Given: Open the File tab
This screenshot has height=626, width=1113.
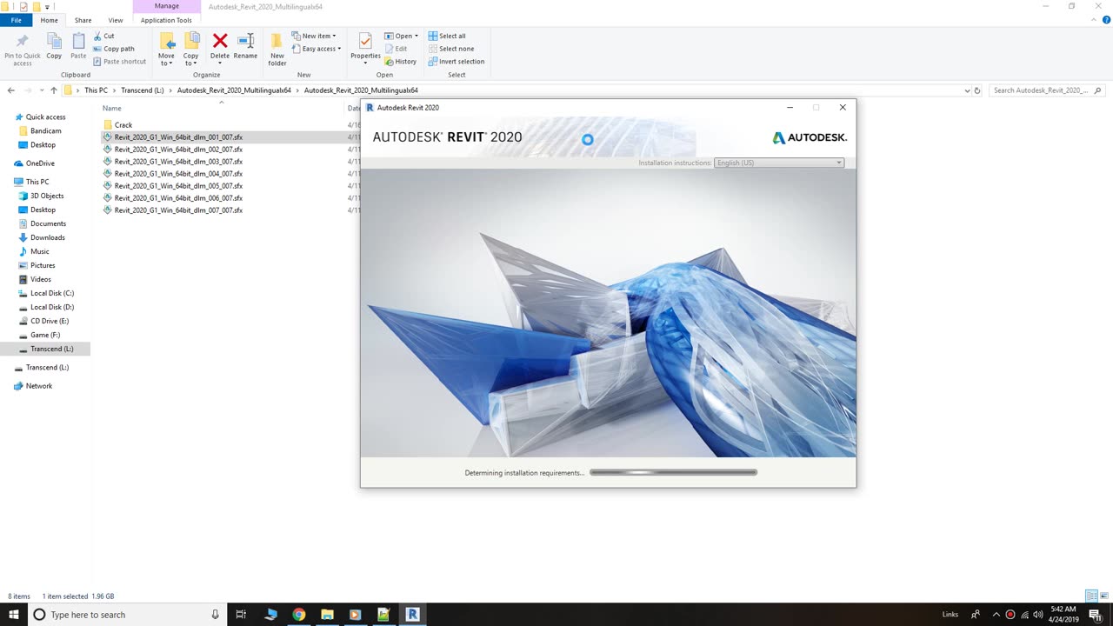Looking at the screenshot, I should click(16, 20).
